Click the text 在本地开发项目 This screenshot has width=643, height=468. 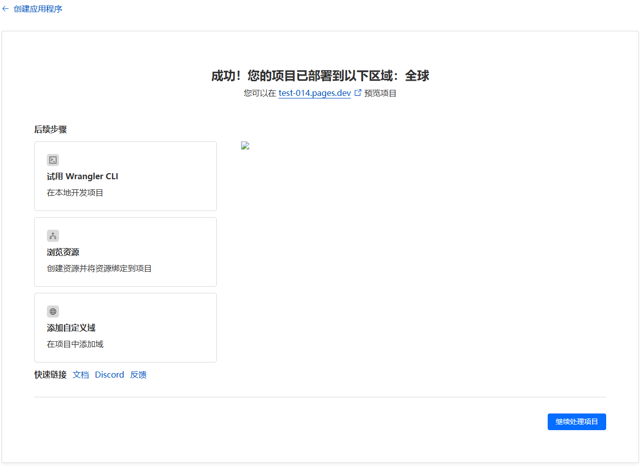pyautogui.click(x=75, y=193)
